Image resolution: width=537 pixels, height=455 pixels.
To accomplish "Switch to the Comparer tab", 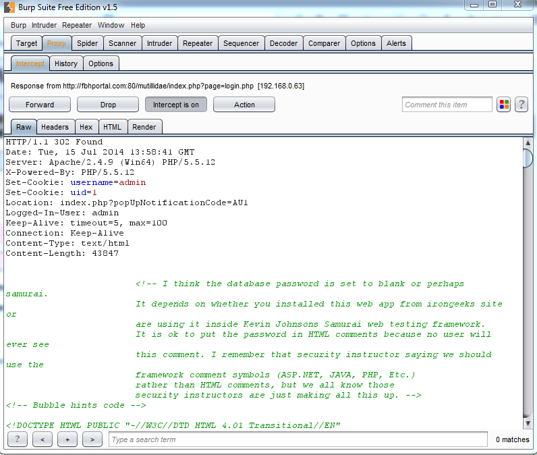I will [324, 43].
